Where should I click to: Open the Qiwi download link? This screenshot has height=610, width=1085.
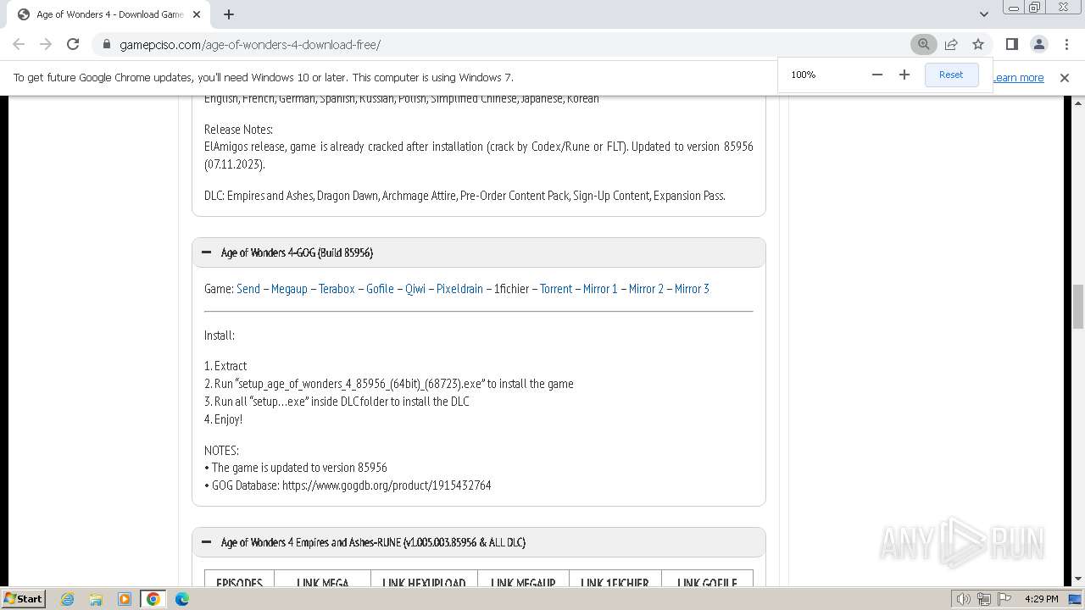(x=415, y=289)
